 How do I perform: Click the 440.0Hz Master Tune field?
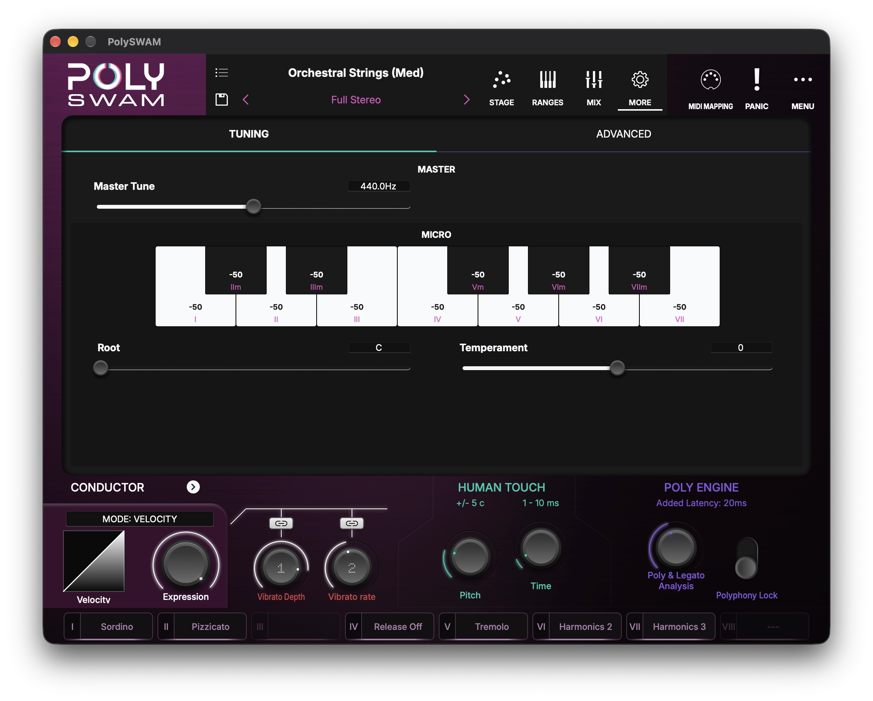pos(378,186)
